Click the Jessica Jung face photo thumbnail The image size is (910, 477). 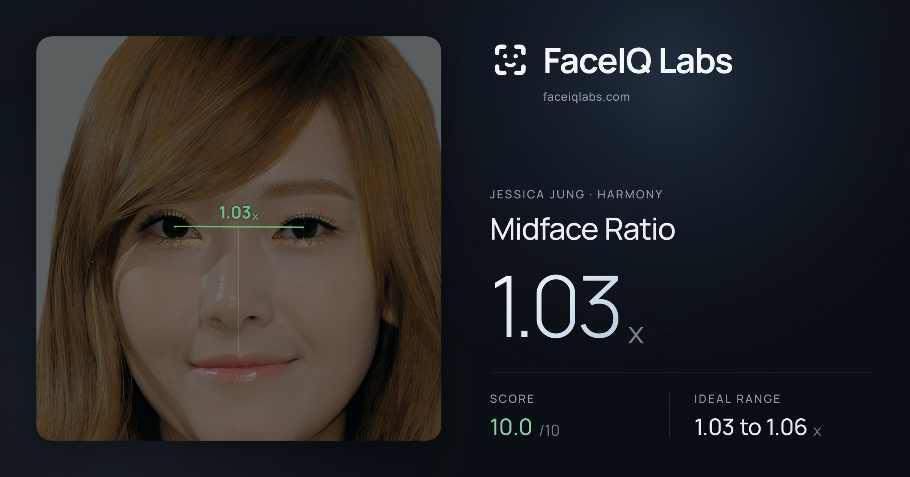click(x=239, y=238)
